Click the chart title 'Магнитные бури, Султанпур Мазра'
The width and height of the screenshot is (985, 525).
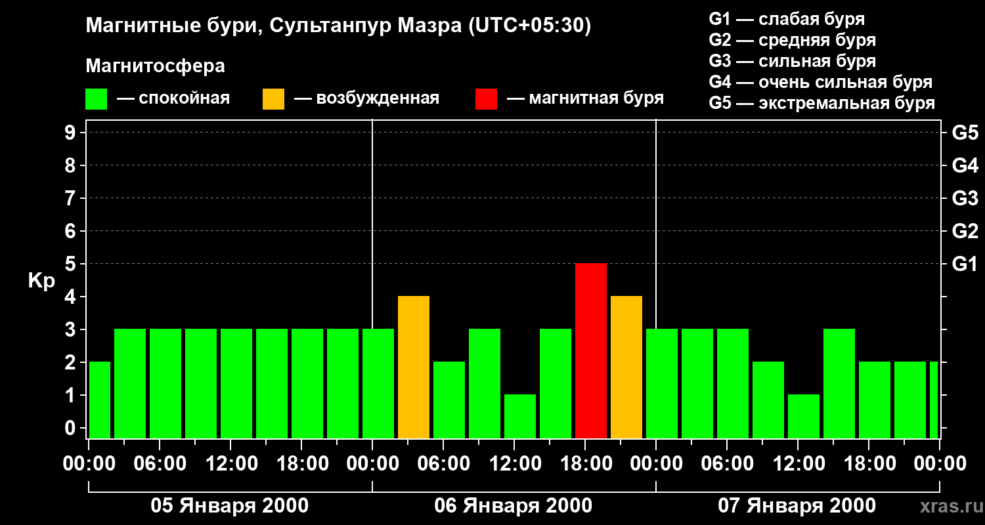pyautogui.click(x=339, y=26)
